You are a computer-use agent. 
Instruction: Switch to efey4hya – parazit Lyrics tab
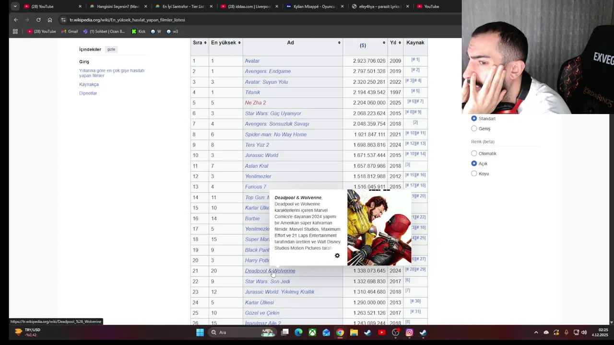[379, 7]
